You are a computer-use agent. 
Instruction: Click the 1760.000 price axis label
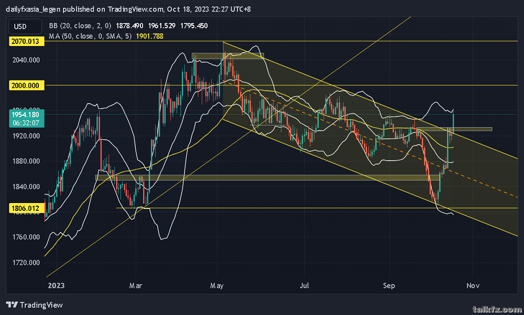click(26, 237)
